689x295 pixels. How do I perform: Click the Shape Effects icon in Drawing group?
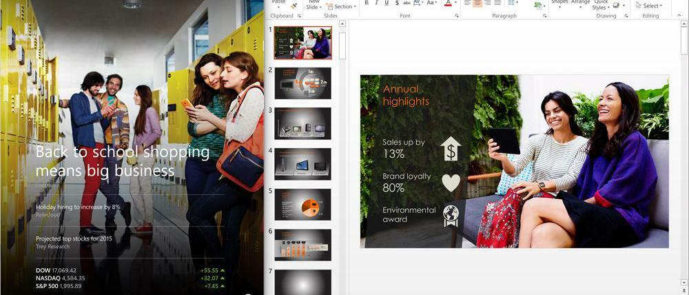(x=616, y=6)
